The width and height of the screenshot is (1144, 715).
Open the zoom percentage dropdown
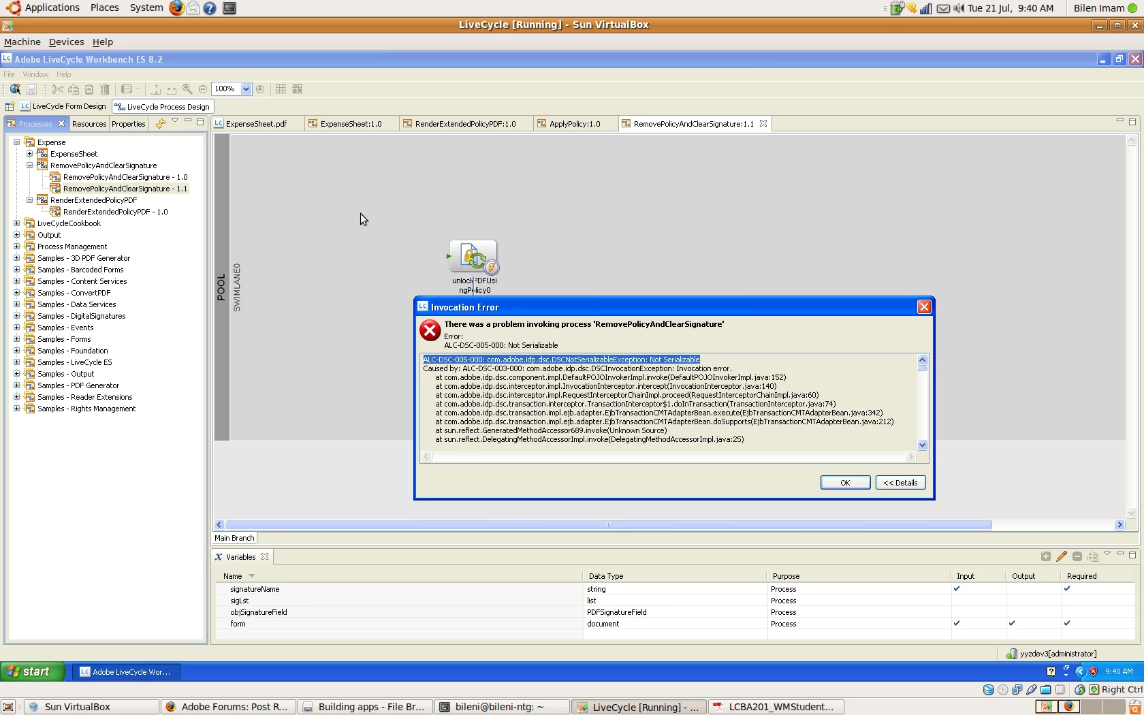(246, 89)
